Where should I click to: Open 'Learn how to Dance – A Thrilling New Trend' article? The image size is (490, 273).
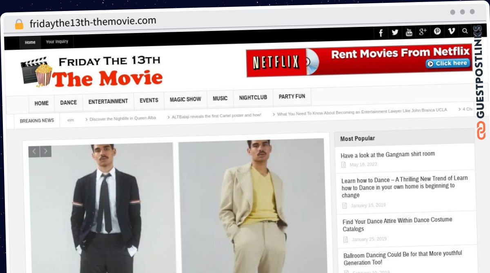[405, 186]
